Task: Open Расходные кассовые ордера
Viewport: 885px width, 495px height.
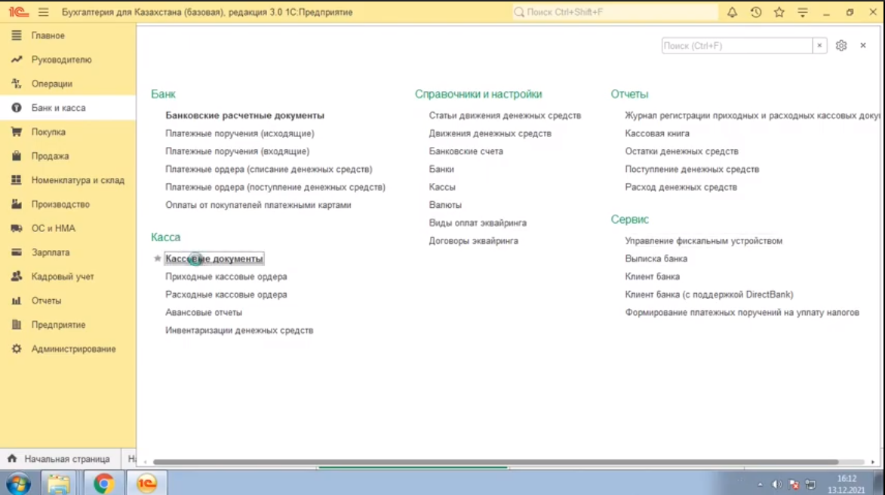Action: (x=226, y=295)
